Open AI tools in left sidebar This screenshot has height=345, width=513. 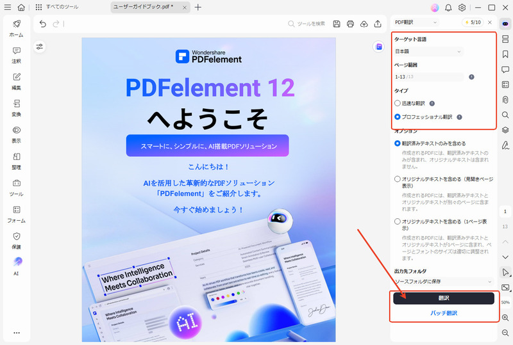17,266
